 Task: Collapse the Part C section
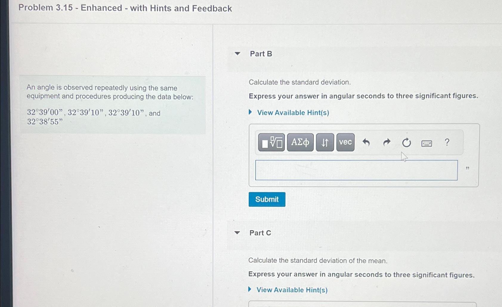coord(237,233)
